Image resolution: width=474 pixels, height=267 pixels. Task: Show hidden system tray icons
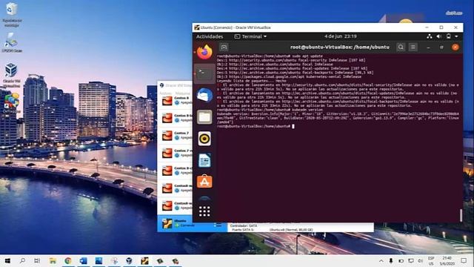[x=381, y=260]
